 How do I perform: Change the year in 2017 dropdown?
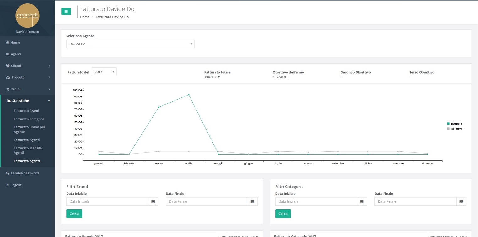point(104,72)
